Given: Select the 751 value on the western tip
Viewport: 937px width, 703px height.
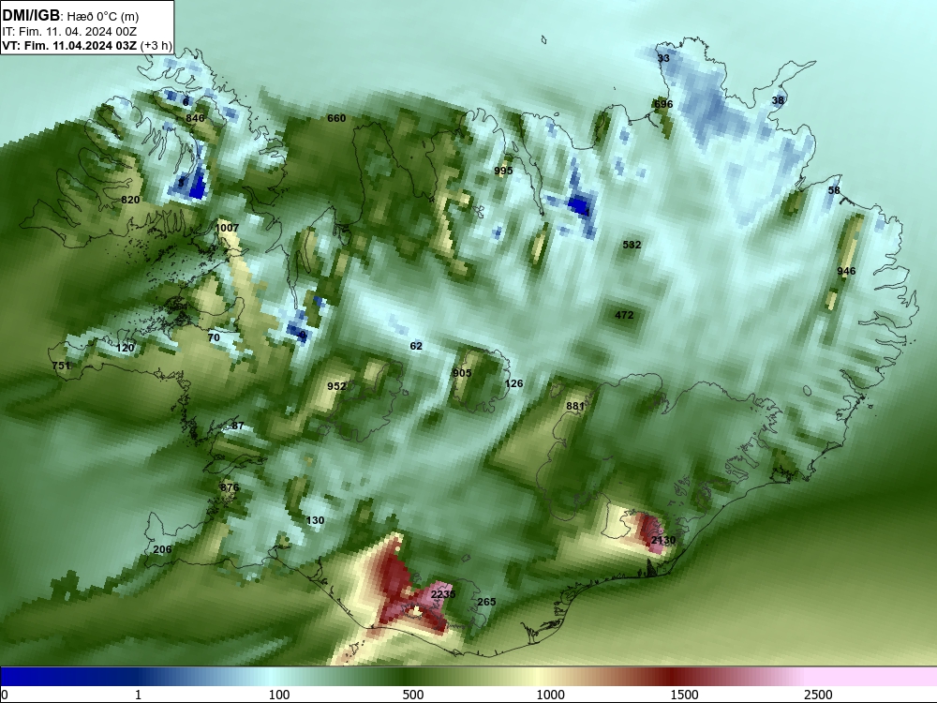Looking at the screenshot, I should click(x=61, y=366).
